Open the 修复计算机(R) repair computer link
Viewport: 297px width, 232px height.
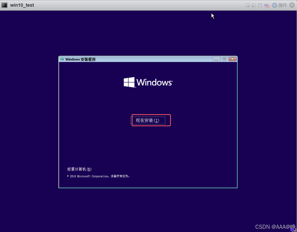point(79,169)
